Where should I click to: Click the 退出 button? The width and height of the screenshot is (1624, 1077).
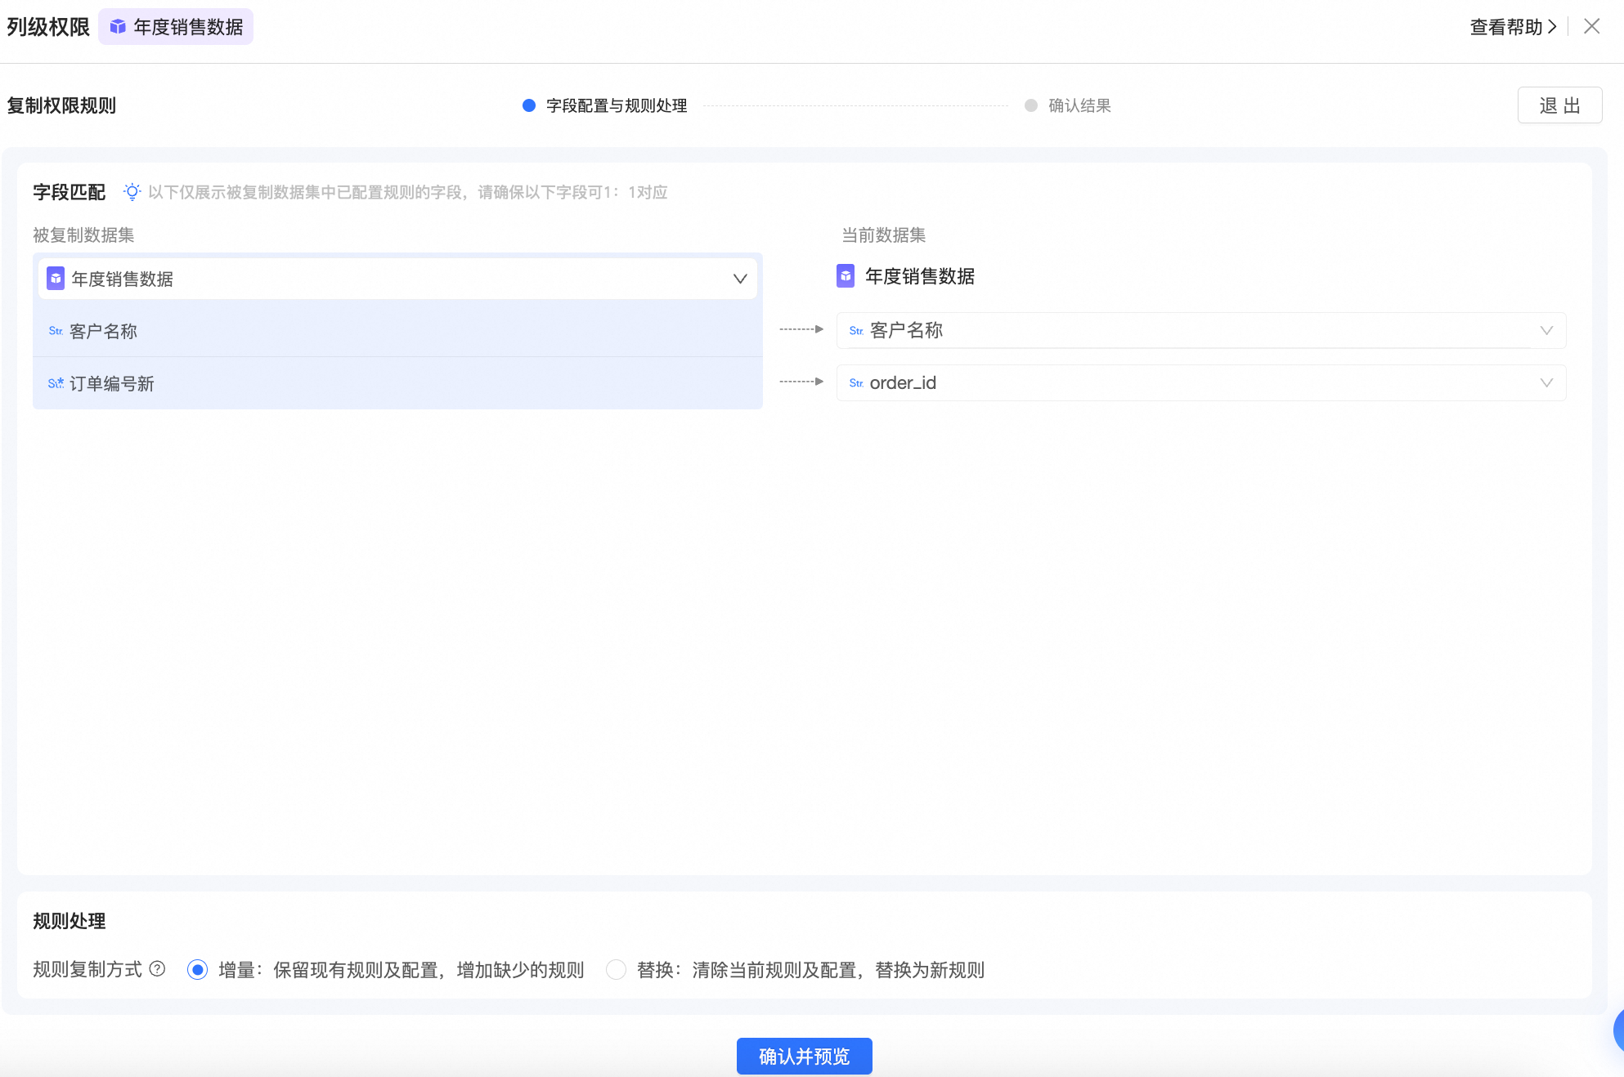click(1559, 105)
